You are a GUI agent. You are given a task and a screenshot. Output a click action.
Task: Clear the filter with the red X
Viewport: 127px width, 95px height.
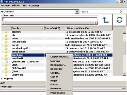121,11
